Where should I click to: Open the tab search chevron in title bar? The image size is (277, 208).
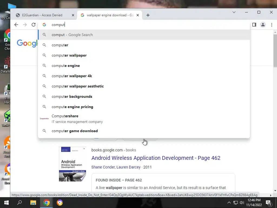pyautogui.click(x=234, y=12)
